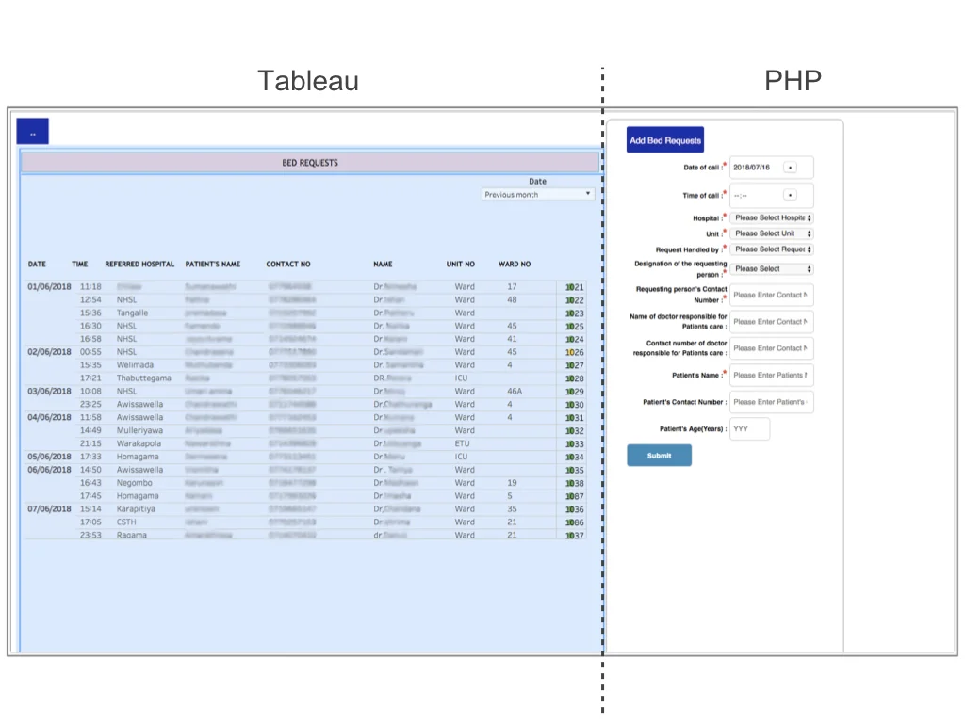This screenshot has height=723, width=965.
Task: Click the Welimada hospital cell
Action: point(135,364)
